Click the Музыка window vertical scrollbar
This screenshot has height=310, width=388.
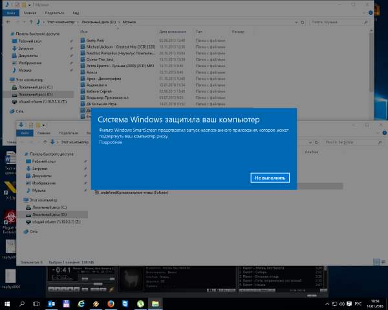pos(371,62)
